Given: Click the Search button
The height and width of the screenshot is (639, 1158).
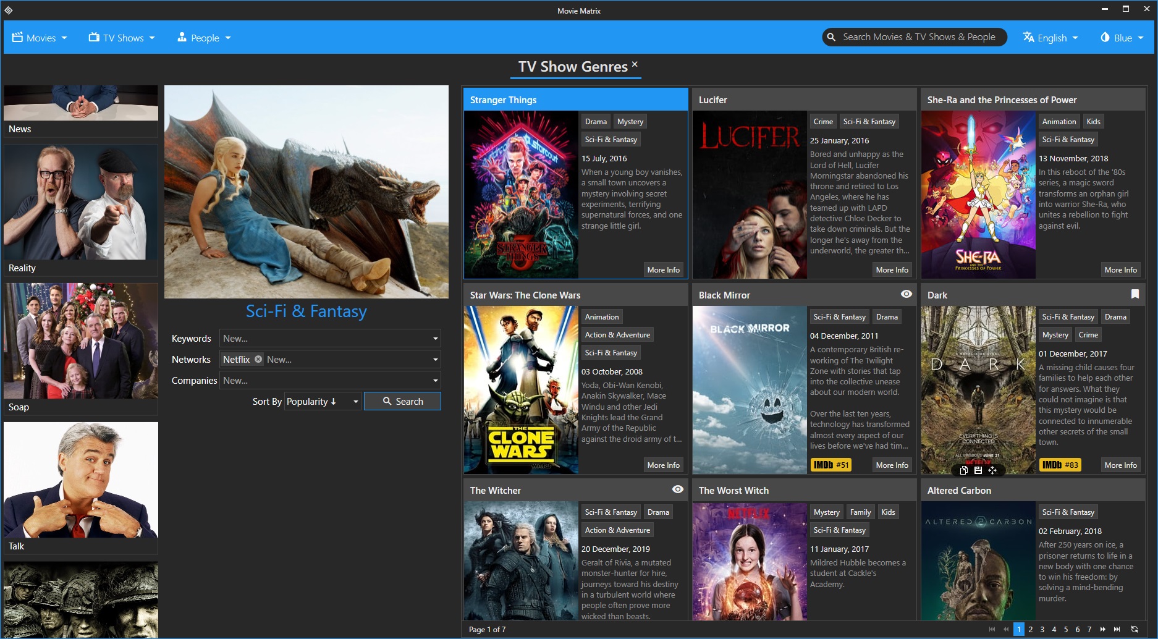Looking at the screenshot, I should (x=402, y=401).
